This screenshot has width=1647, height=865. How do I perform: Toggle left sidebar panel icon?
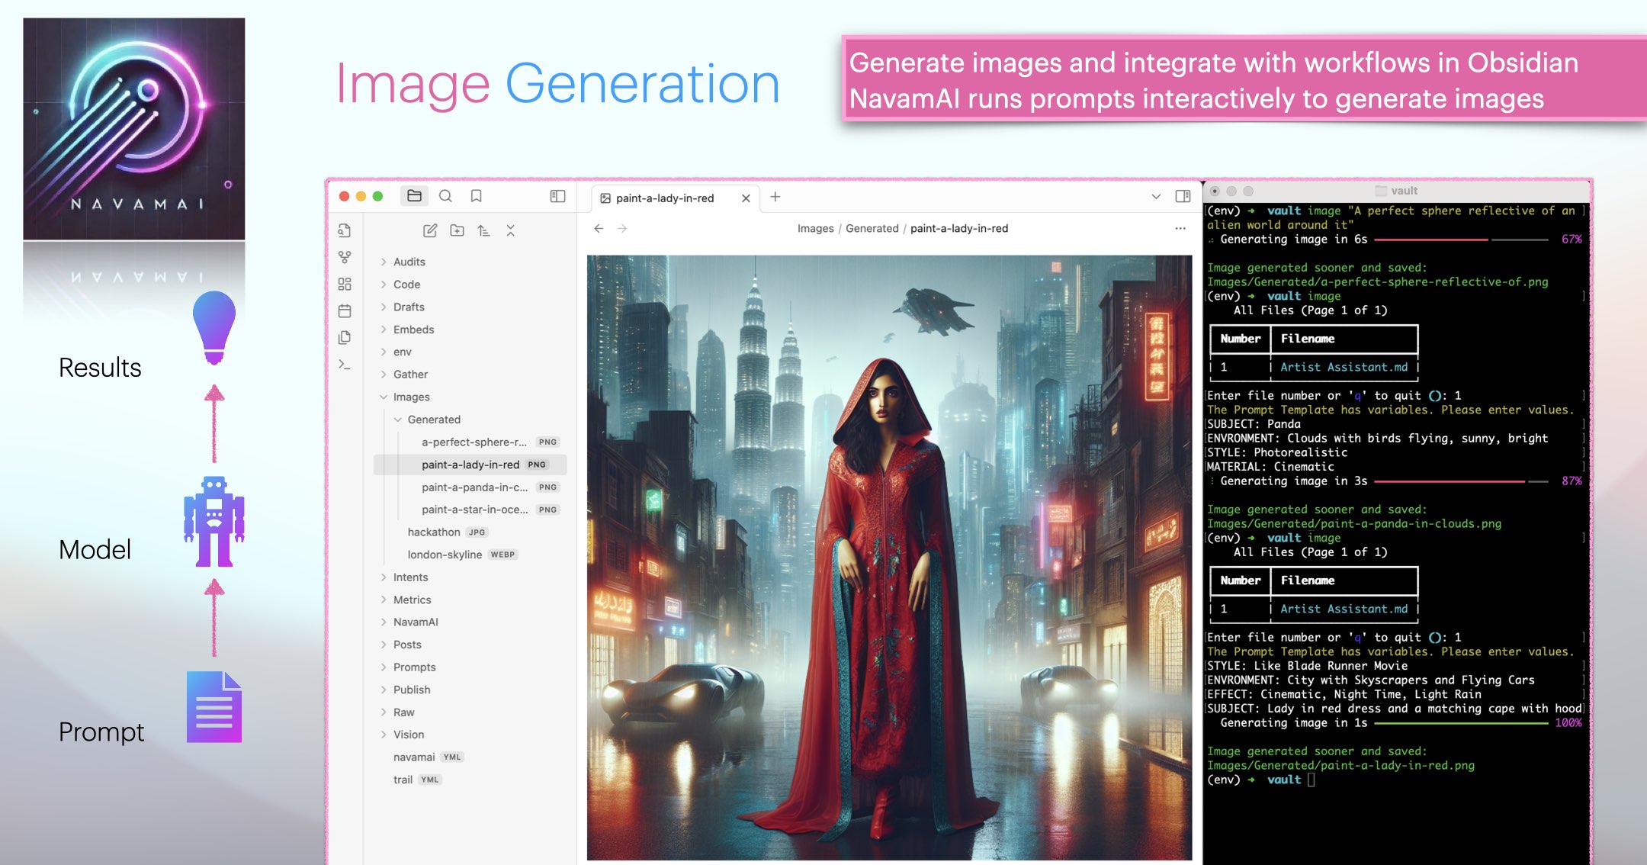point(558,196)
